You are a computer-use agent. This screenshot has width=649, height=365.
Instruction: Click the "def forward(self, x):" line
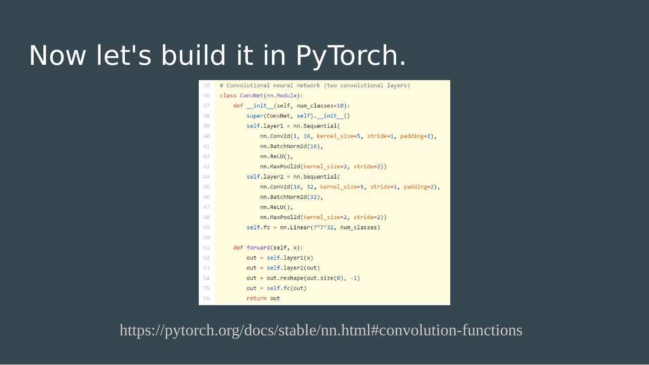[x=268, y=248]
